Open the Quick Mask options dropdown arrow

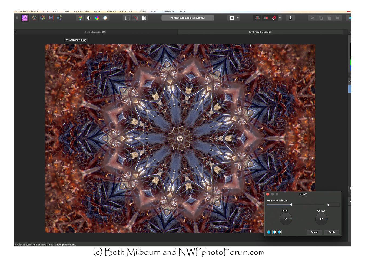pyautogui.click(x=238, y=18)
